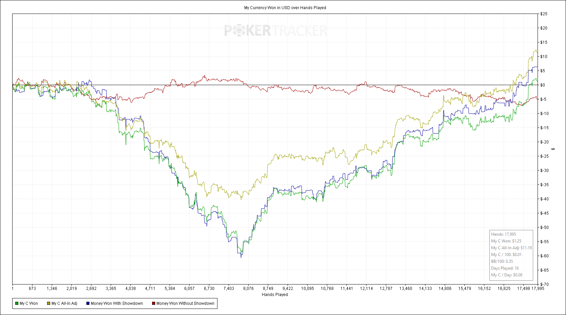
Task: Click the yellow My C All-In Adj swatch
Action: click(x=49, y=303)
